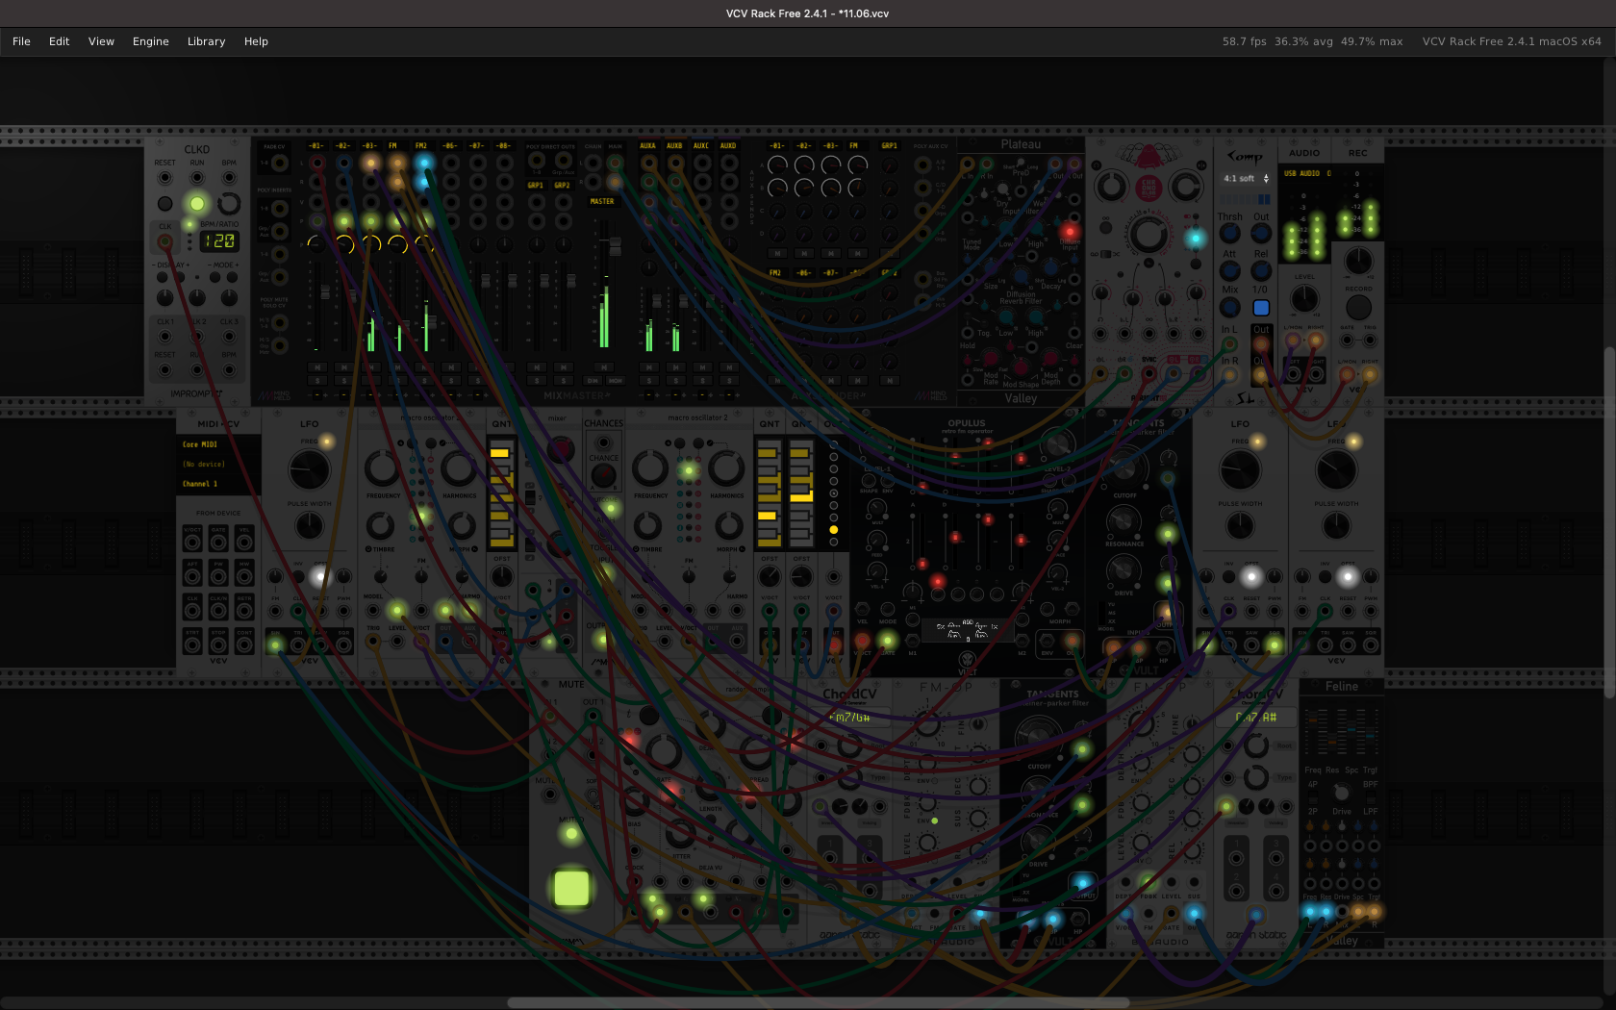Mute channel -01- on MixMaster
The width and height of the screenshot is (1616, 1010).
point(316,366)
